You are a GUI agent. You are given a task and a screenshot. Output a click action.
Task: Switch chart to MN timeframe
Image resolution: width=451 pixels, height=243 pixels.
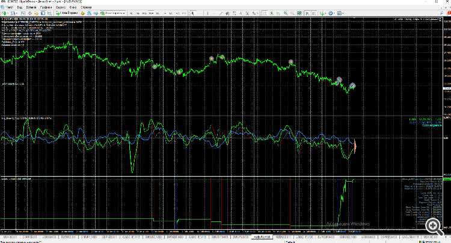185,13
